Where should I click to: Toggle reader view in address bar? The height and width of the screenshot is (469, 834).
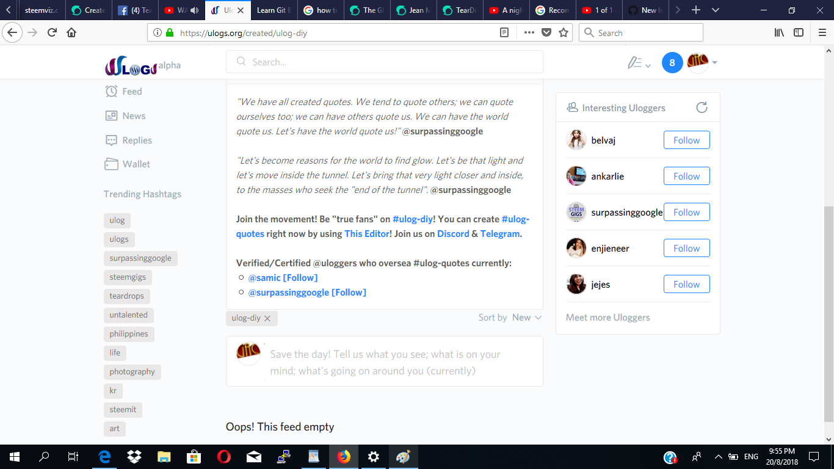504,32
